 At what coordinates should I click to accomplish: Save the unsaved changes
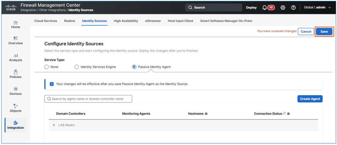click(324, 31)
